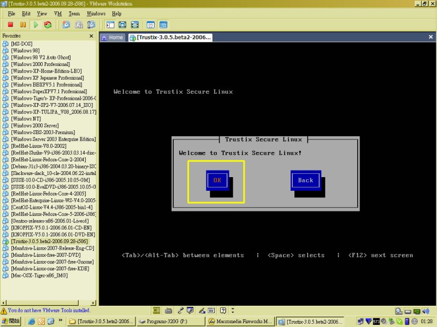Open the Windows menu
This screenshot has width=437, height=327.
pyautogui.click(x=96, y=14)
